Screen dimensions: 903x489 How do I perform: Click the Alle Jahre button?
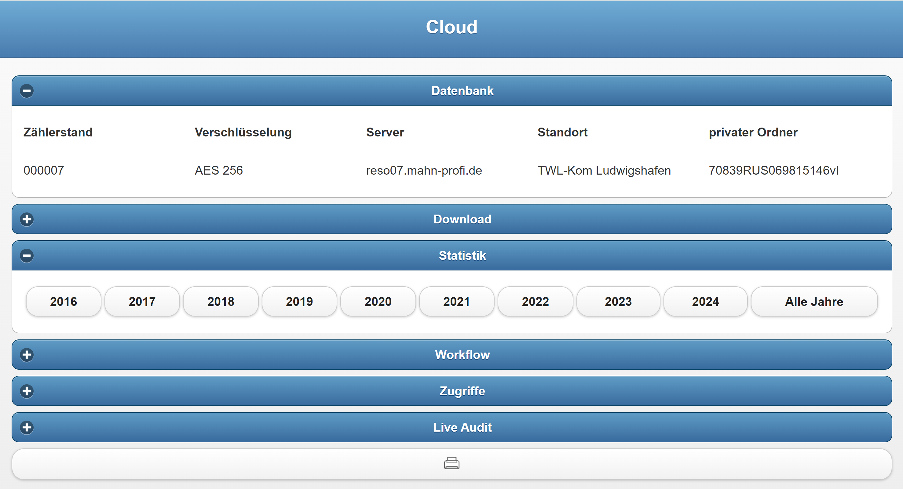coord(814,301)
